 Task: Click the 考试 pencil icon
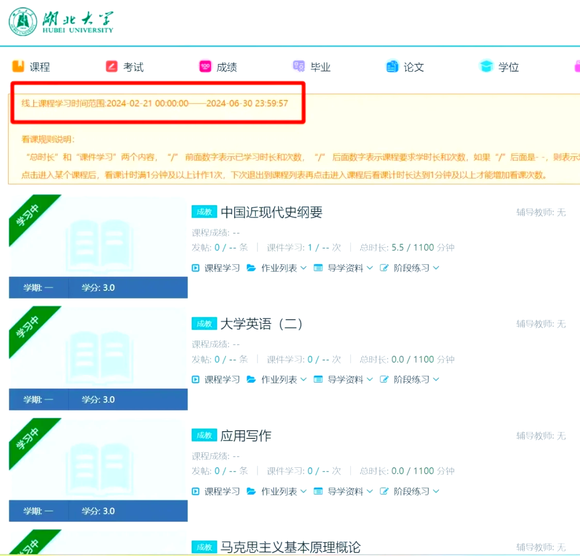[x=111, y=66]
